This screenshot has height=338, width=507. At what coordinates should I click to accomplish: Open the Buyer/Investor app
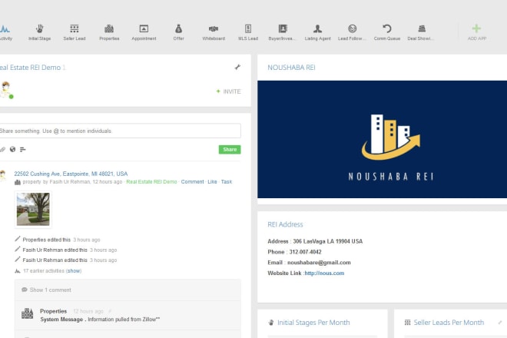pos(282,32)
